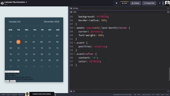Close the 'Unlock all of CodePen' banner
The height and width of the screenshot is (96, 170).
pos(55,95)
